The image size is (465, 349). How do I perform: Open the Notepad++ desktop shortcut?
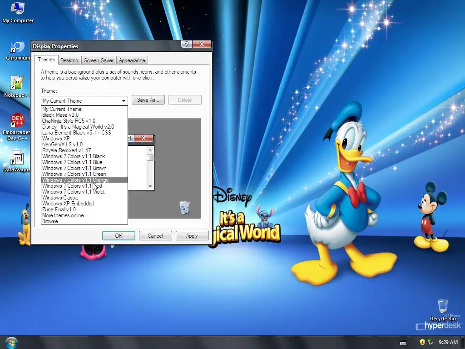[x=17, y=87]
